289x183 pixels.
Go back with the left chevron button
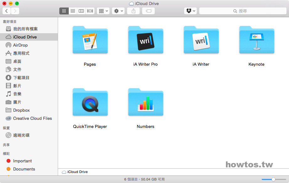7,11
